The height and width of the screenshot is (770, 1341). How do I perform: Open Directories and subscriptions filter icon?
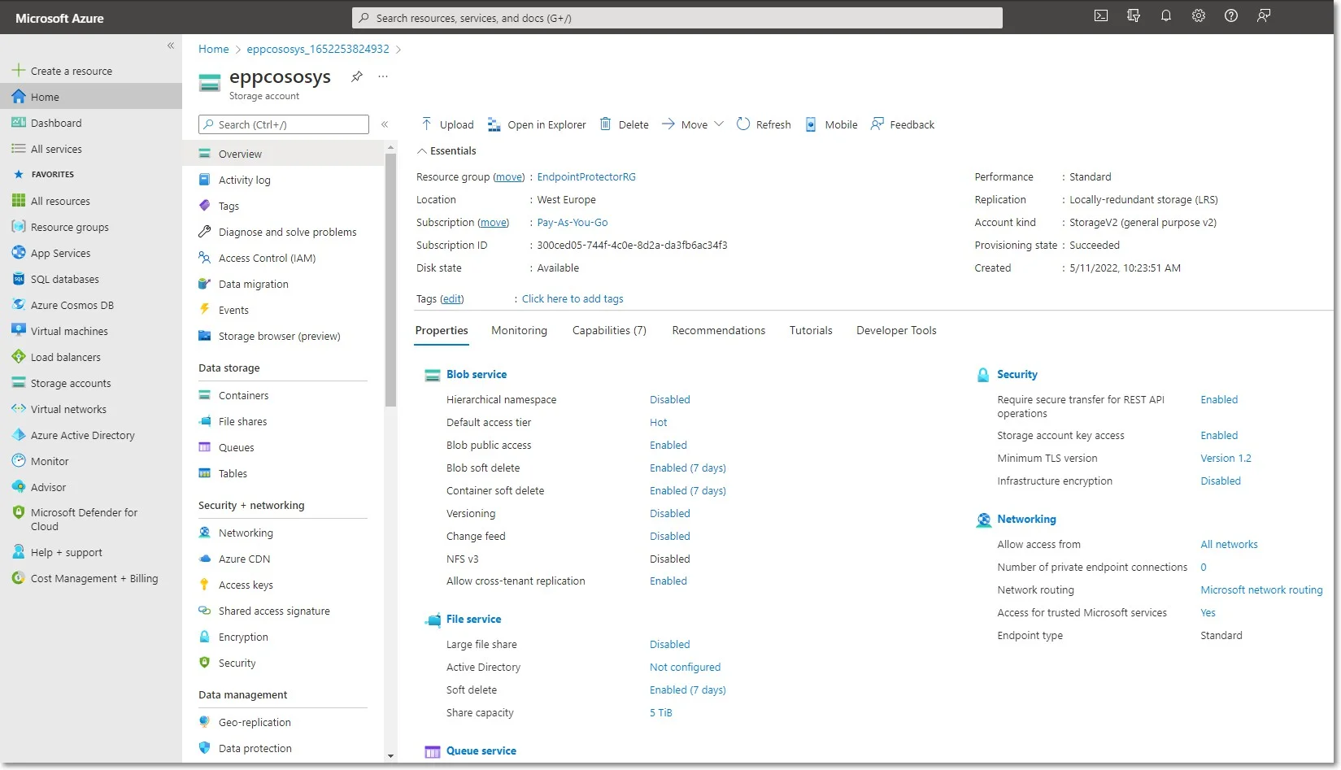(x=1134, y=15)
